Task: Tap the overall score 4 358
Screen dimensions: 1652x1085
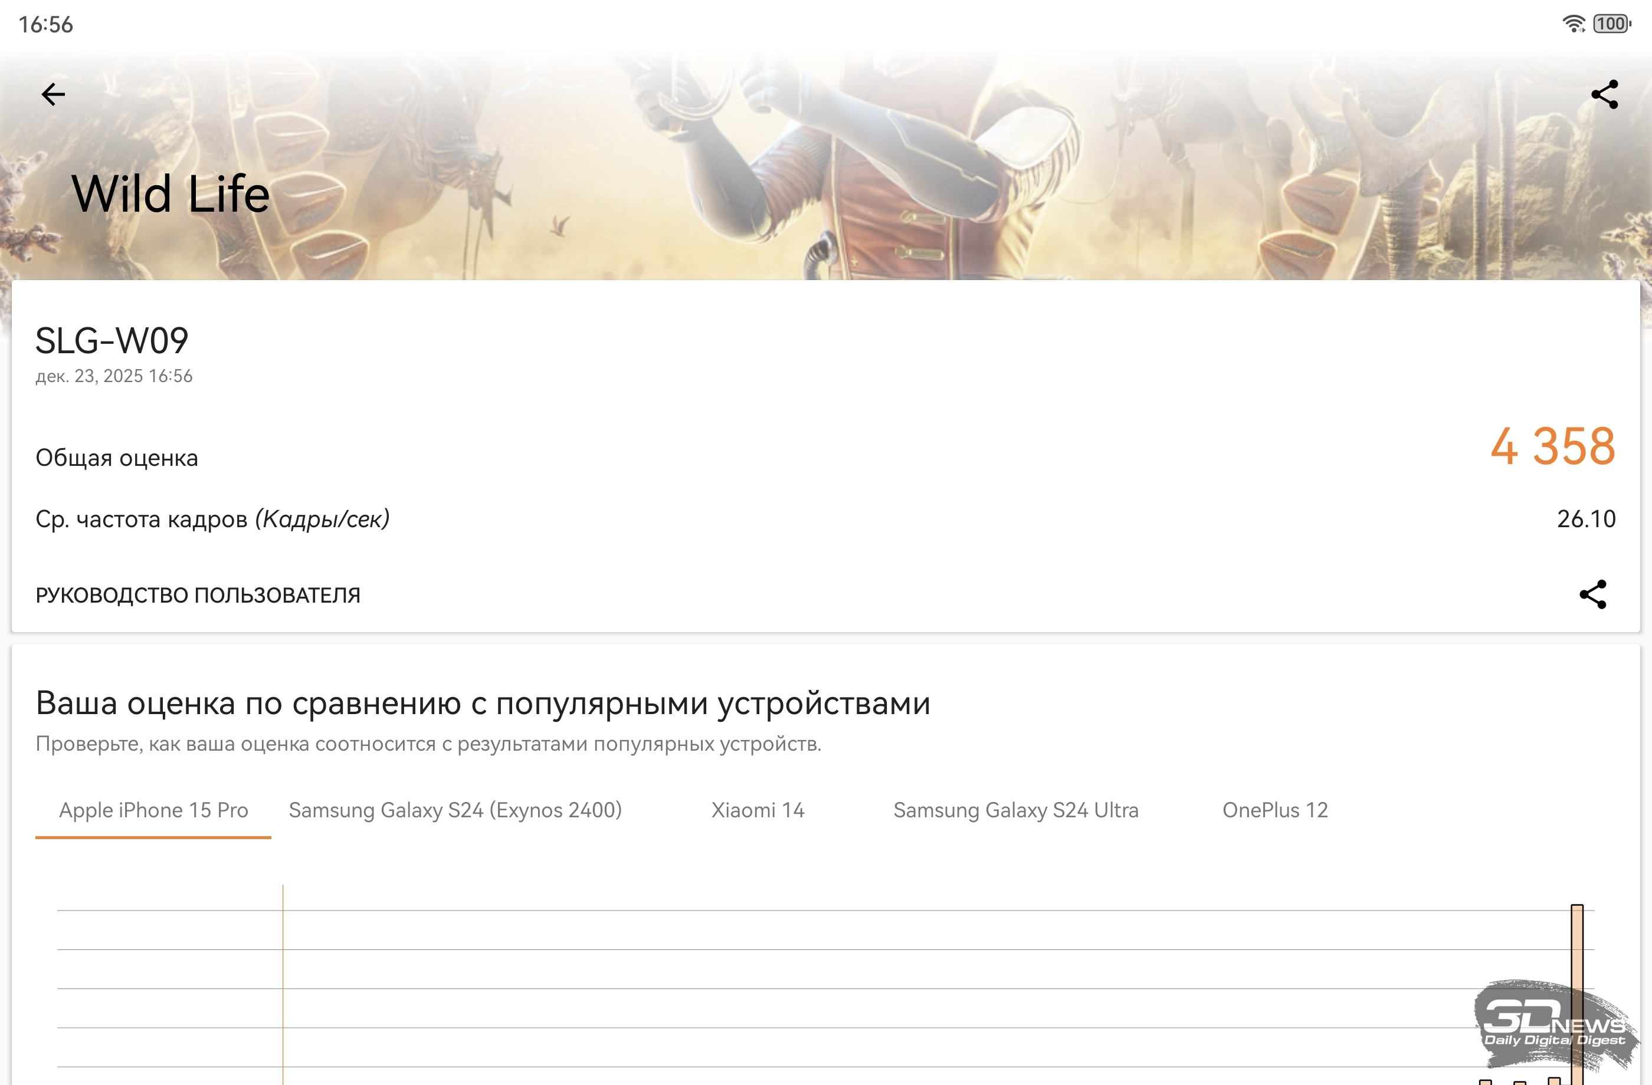Action: [x=1552, y=447]
